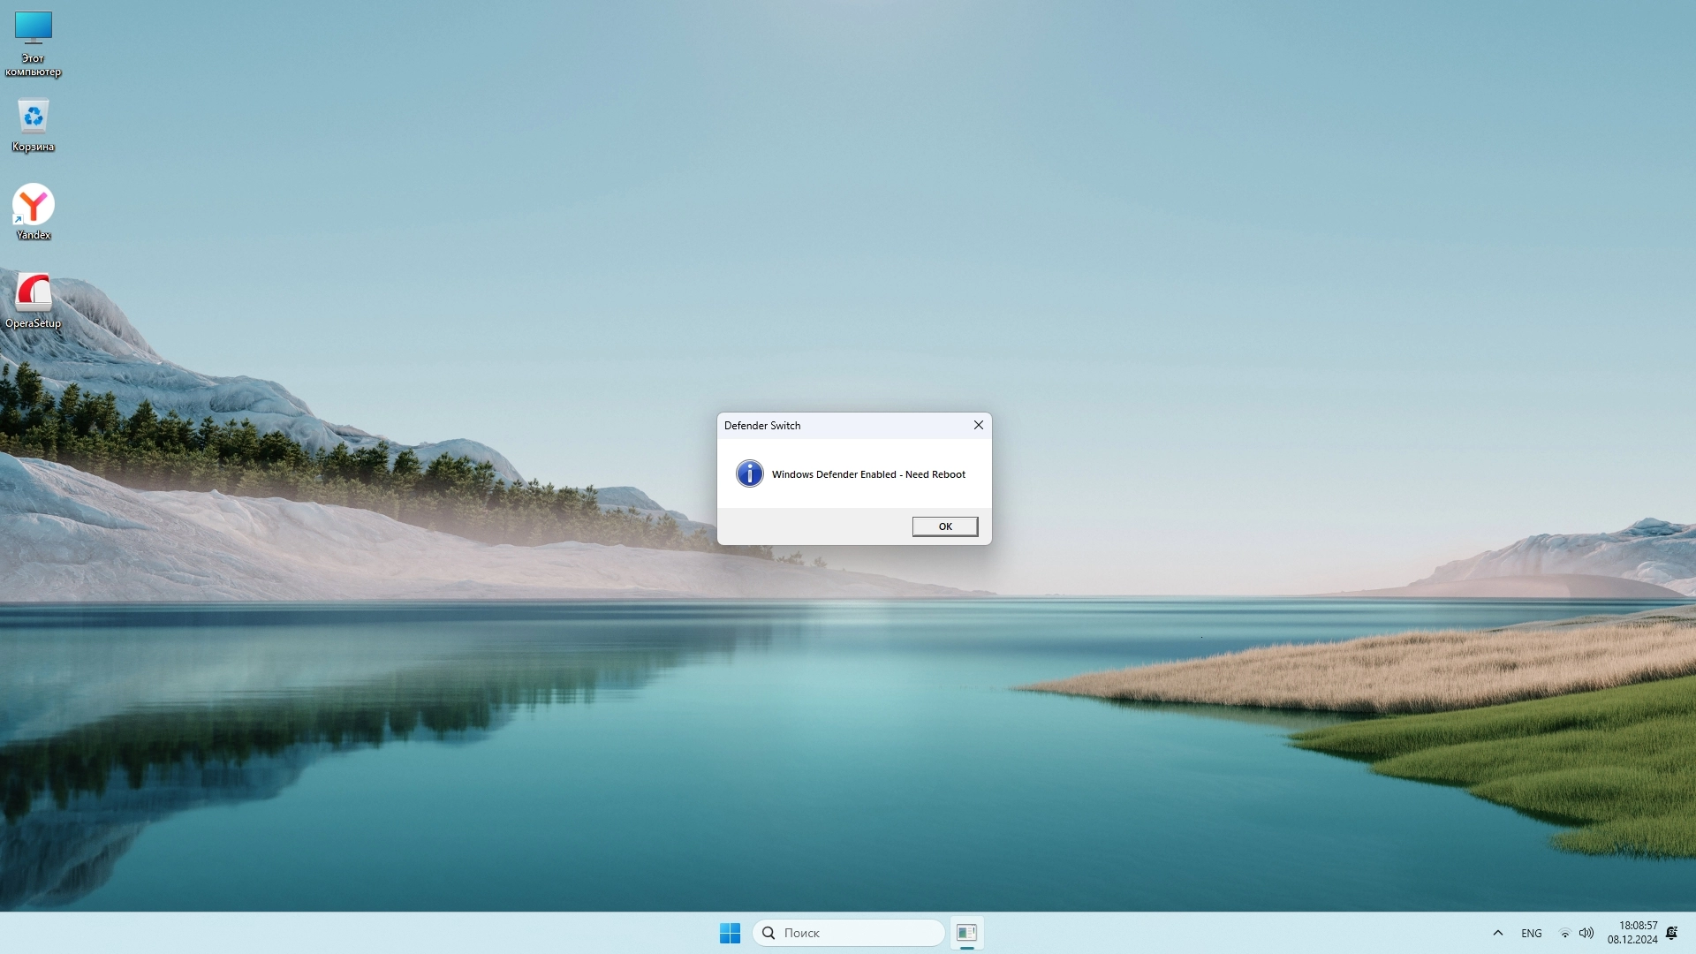Click the Defender Switch title bar text
The width and height of the screenshot is (1696, 954).
point(762,426)
